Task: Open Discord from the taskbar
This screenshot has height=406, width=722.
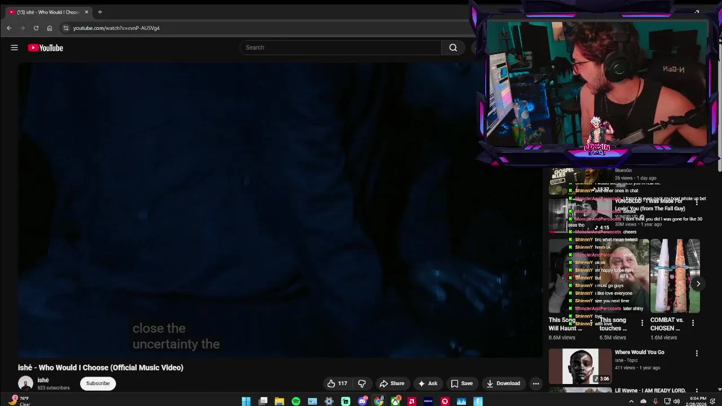Action: point(362,401)
